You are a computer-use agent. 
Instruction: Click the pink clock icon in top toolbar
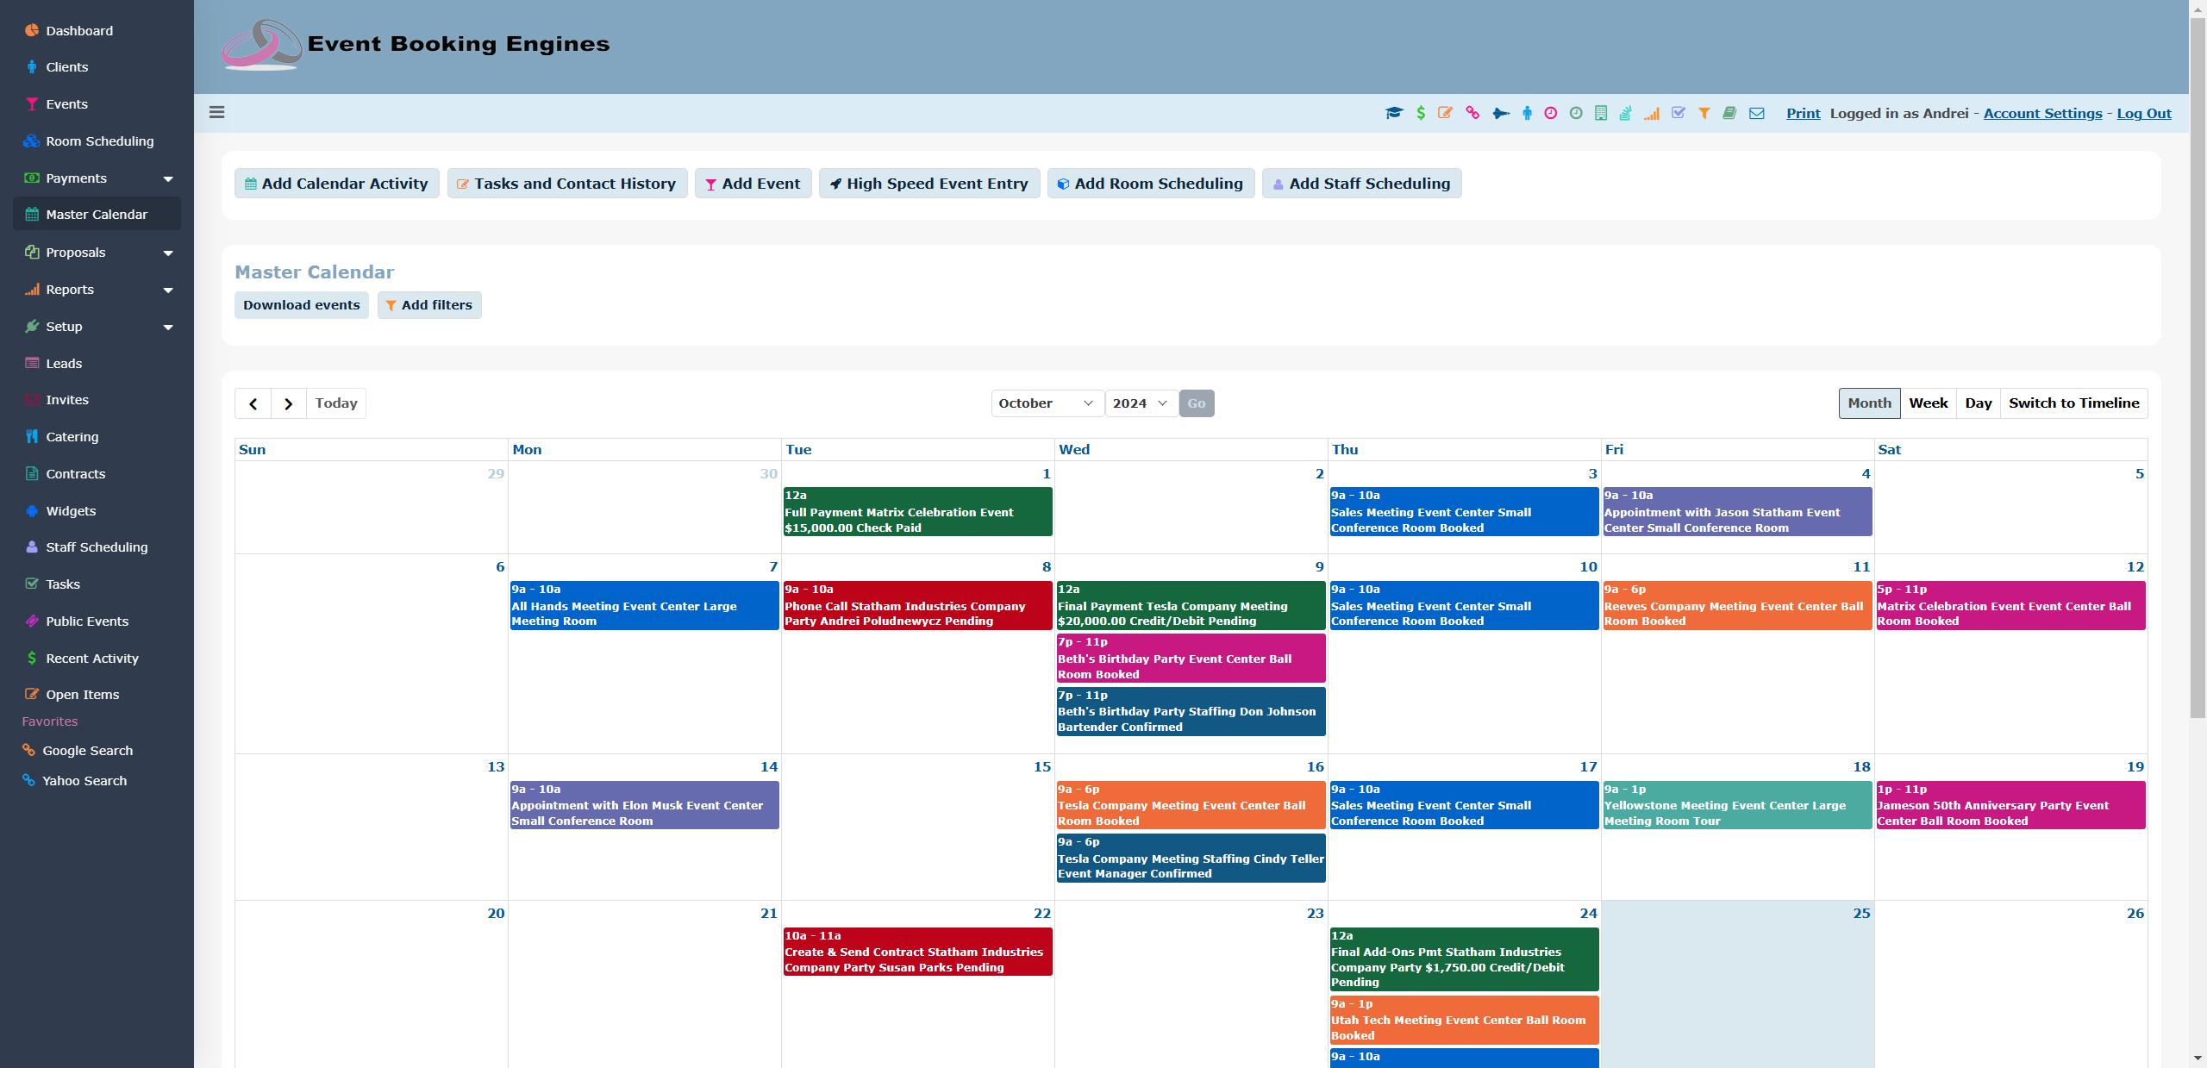click(x=1550, y=113)
